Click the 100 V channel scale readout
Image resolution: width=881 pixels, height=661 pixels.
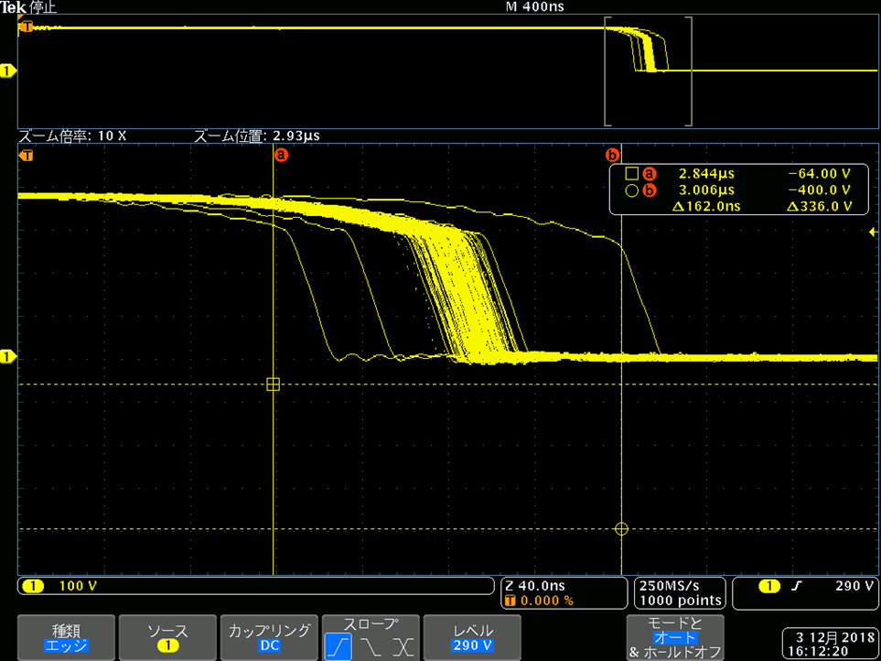tap(78, 586)
